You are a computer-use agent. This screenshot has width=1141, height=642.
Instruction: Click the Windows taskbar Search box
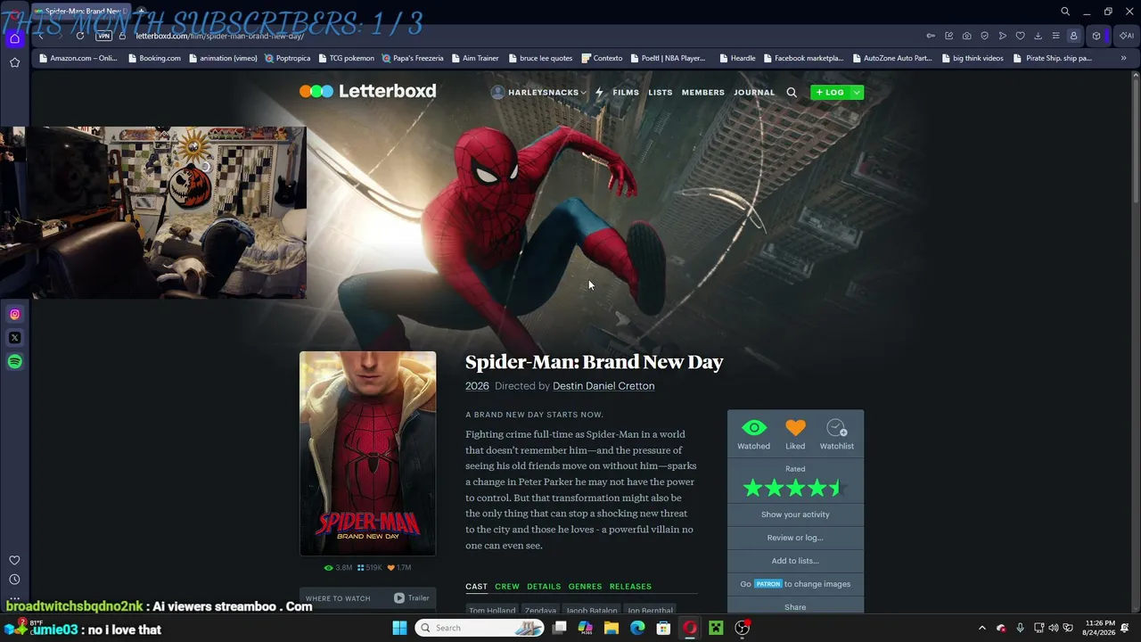point(481,628)
